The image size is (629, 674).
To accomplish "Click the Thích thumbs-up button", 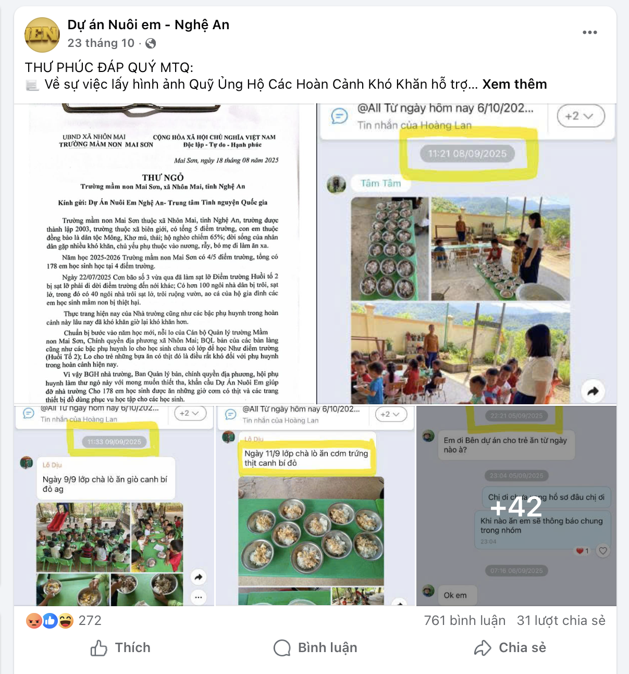I will click(120, 648).
